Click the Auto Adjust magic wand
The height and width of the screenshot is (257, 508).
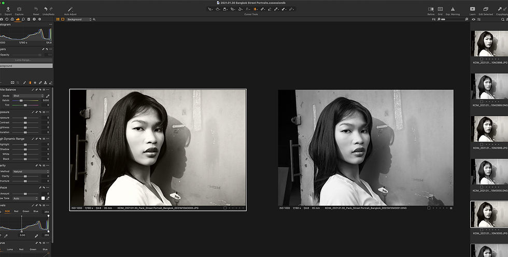(70, 9)
